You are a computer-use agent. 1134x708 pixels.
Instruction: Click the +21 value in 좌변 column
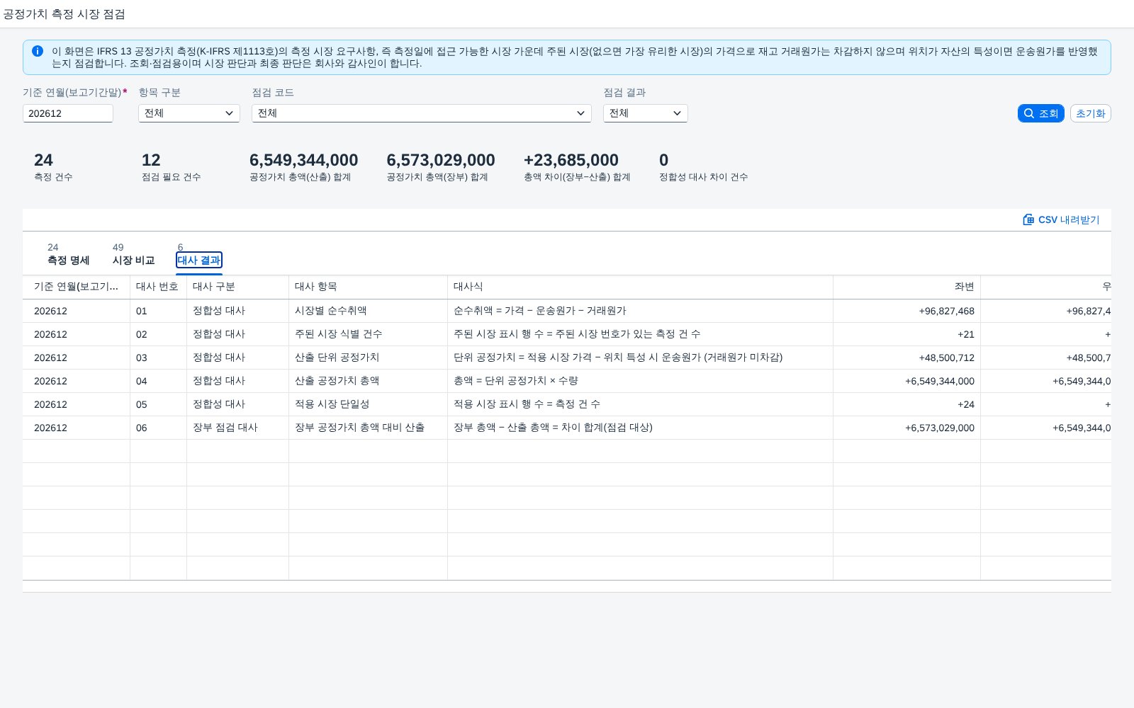click(x=966, y=334)
